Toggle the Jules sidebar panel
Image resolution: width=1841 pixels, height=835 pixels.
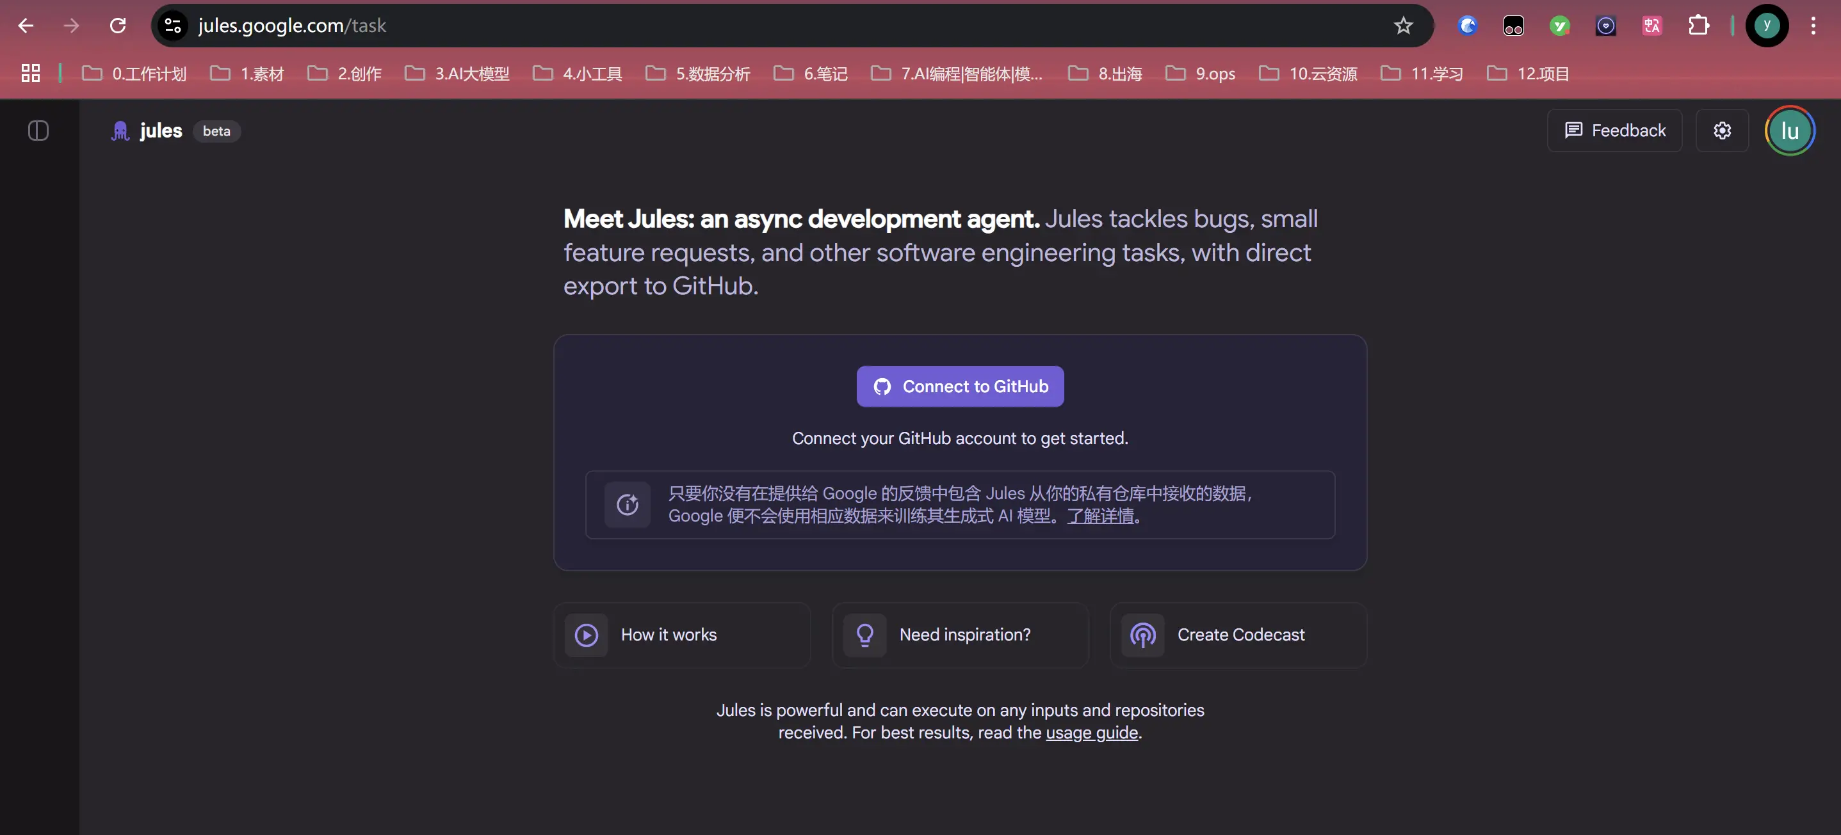tap(38, 131)
